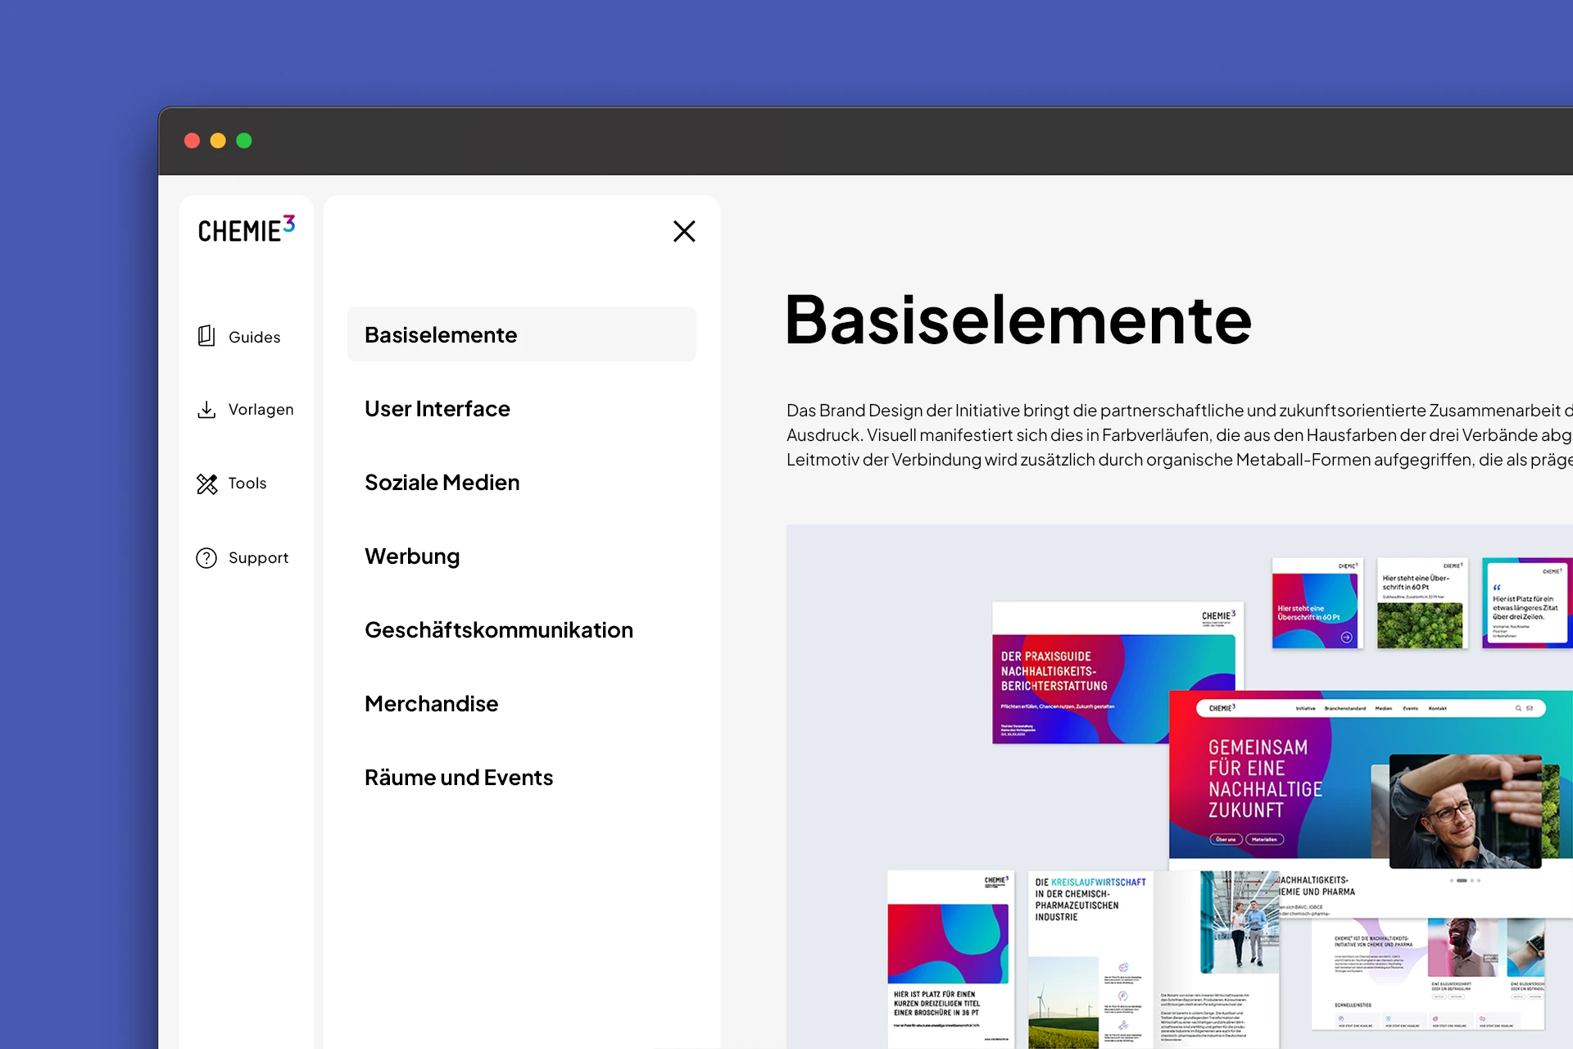
Task: Click the Kreislaufwirtschaft brochure page
Action: (1090, 960)
